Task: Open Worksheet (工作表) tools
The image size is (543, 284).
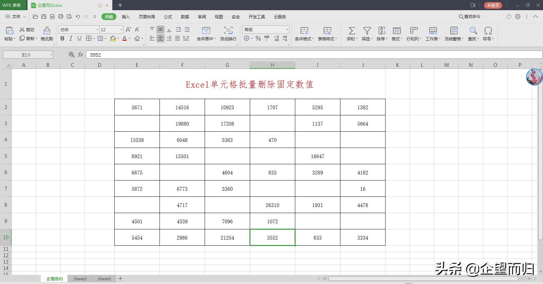Action: [433, 34]
